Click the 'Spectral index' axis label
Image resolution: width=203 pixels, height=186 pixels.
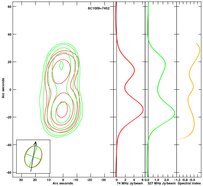pos(189,183)
